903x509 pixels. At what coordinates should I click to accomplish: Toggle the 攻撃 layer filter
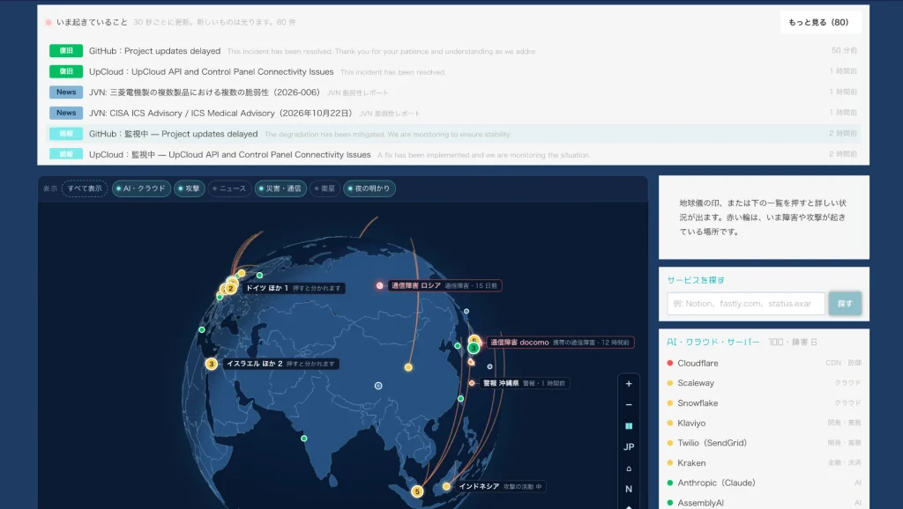tap(190, 188)
